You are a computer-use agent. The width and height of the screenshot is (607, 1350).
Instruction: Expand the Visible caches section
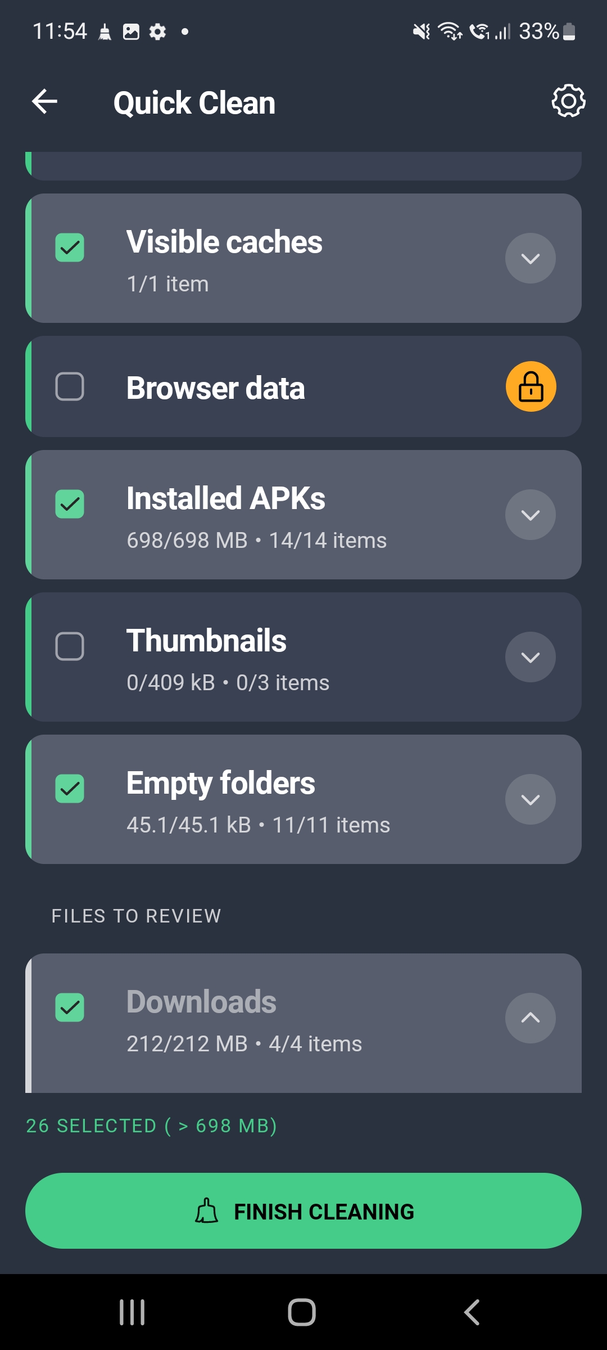[x=530, y=258]
